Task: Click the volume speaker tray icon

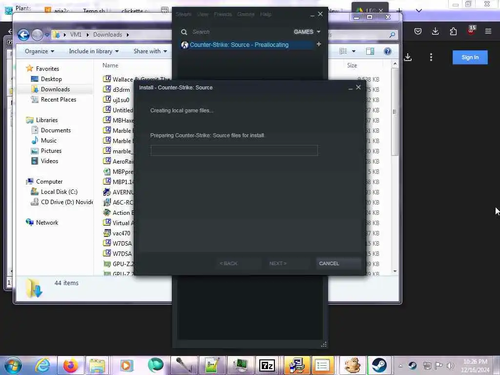Action: pos(450,365)
